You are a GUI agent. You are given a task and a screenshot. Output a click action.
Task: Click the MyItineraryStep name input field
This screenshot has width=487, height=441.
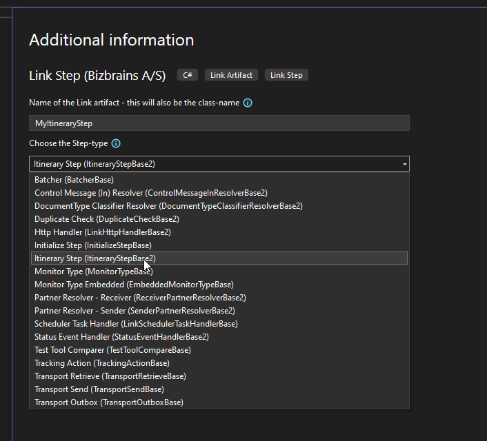pos(219,123)
